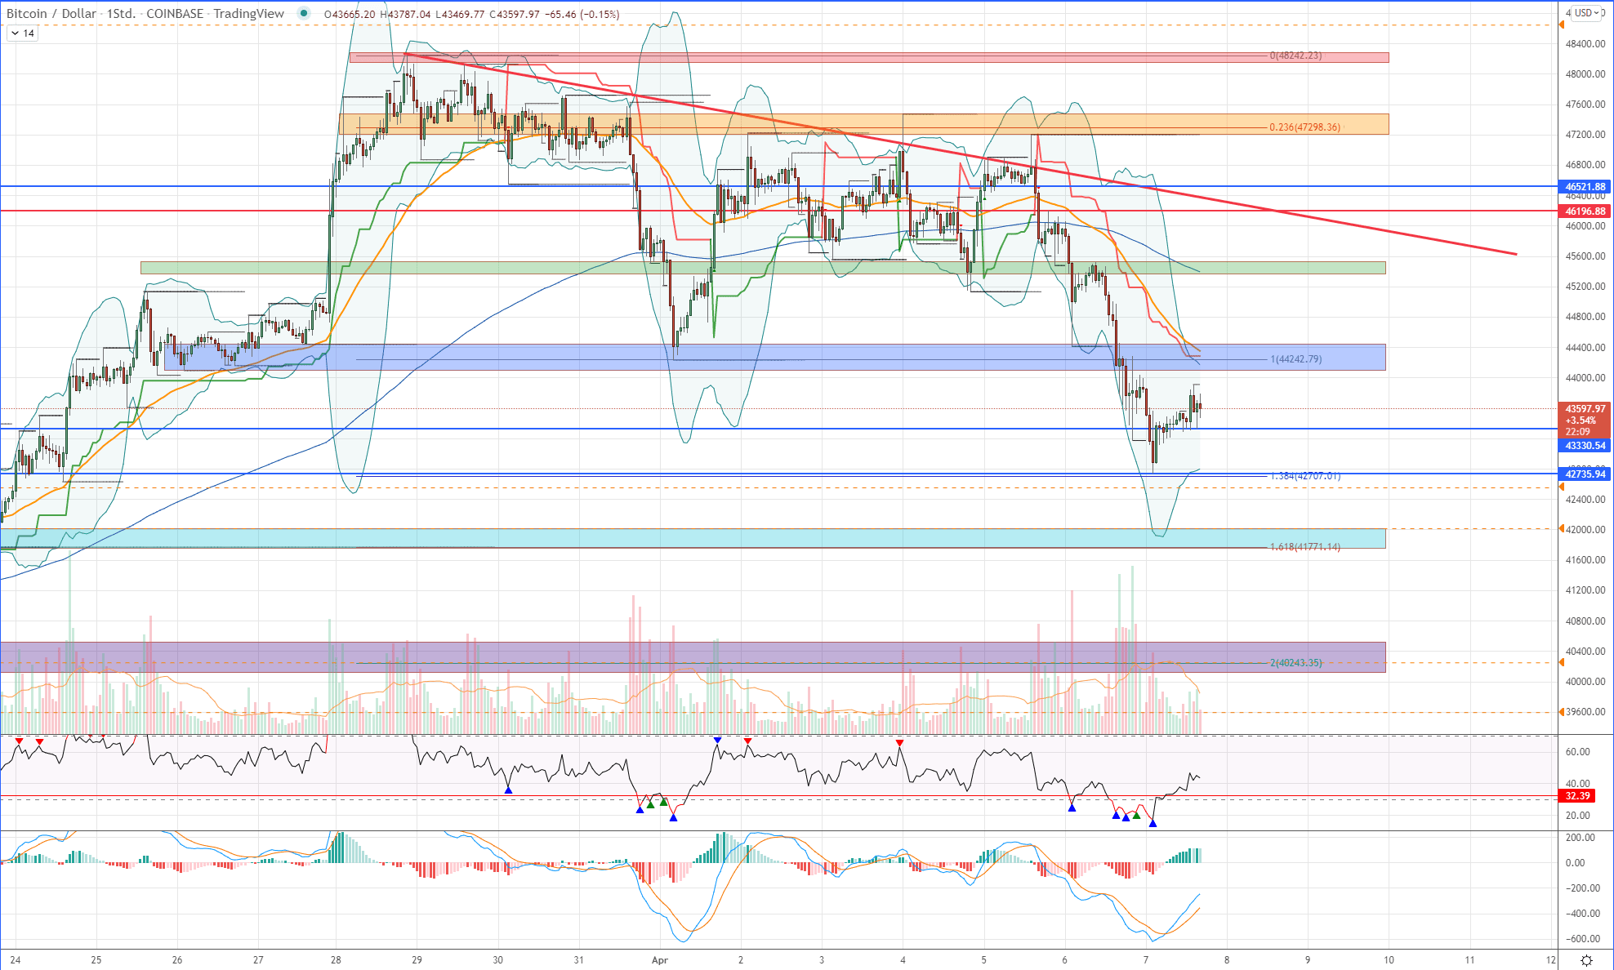Select the 42735.94 blue price label
This screenshot has height=970, width=1614.
click(x=1585, y=474)
